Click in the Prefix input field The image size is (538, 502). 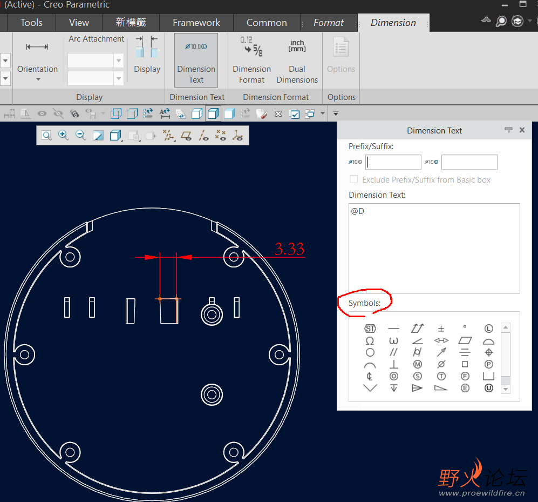[393, 162]
